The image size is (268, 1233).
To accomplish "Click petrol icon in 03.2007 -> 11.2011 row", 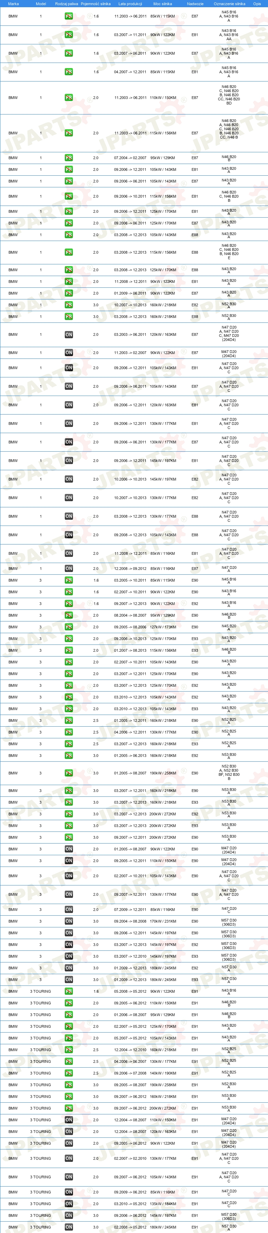I will tap(69, 35).
